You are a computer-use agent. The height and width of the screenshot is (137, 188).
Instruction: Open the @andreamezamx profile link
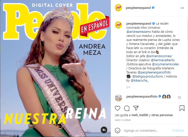(139, 32)
